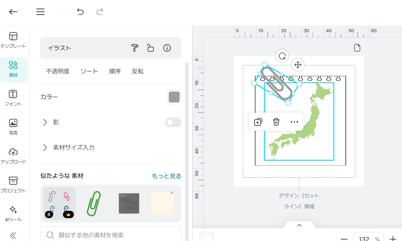Expand the 素材サイズ入力 section
The height and width of the screenshot is (241, 402).
[45, 148]
